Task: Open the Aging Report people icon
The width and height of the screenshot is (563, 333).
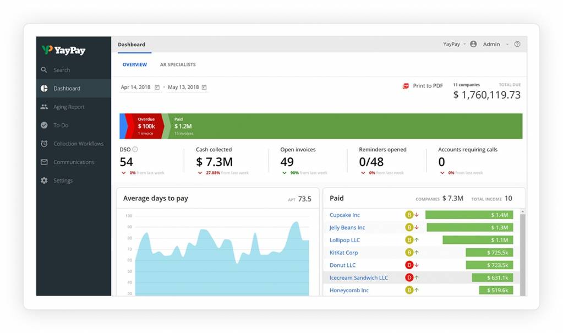Action: click(44, 107)
